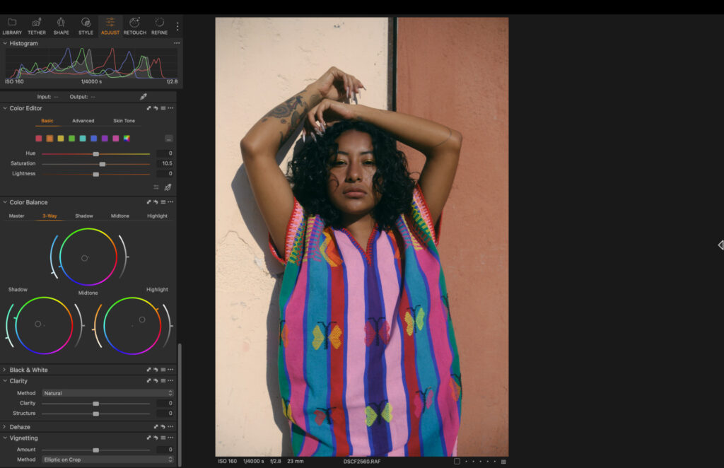Switch Color Balance to Master mode

(16, 216)
